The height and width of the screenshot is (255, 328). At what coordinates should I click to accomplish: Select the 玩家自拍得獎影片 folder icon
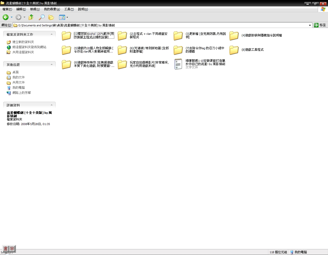(122, 64)
